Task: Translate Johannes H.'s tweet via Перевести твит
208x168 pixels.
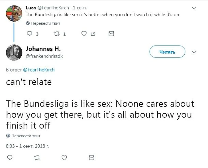Action: tap(25, 136)
